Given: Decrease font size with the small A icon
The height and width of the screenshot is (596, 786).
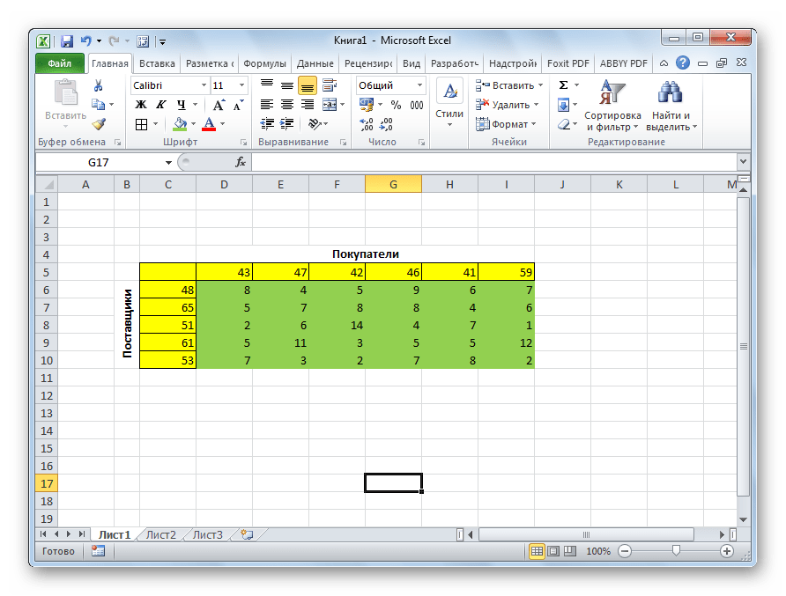Looking at the screenshot, I should (239, 105).
